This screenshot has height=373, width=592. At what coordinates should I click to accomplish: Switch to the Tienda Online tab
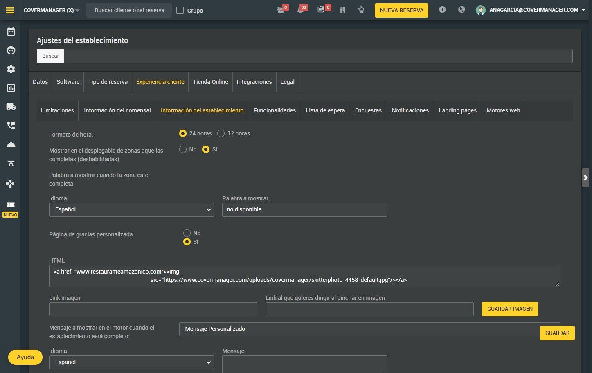(210, 82)
